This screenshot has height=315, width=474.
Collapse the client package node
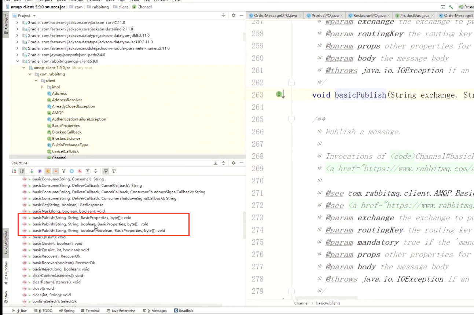pos(36,81)
